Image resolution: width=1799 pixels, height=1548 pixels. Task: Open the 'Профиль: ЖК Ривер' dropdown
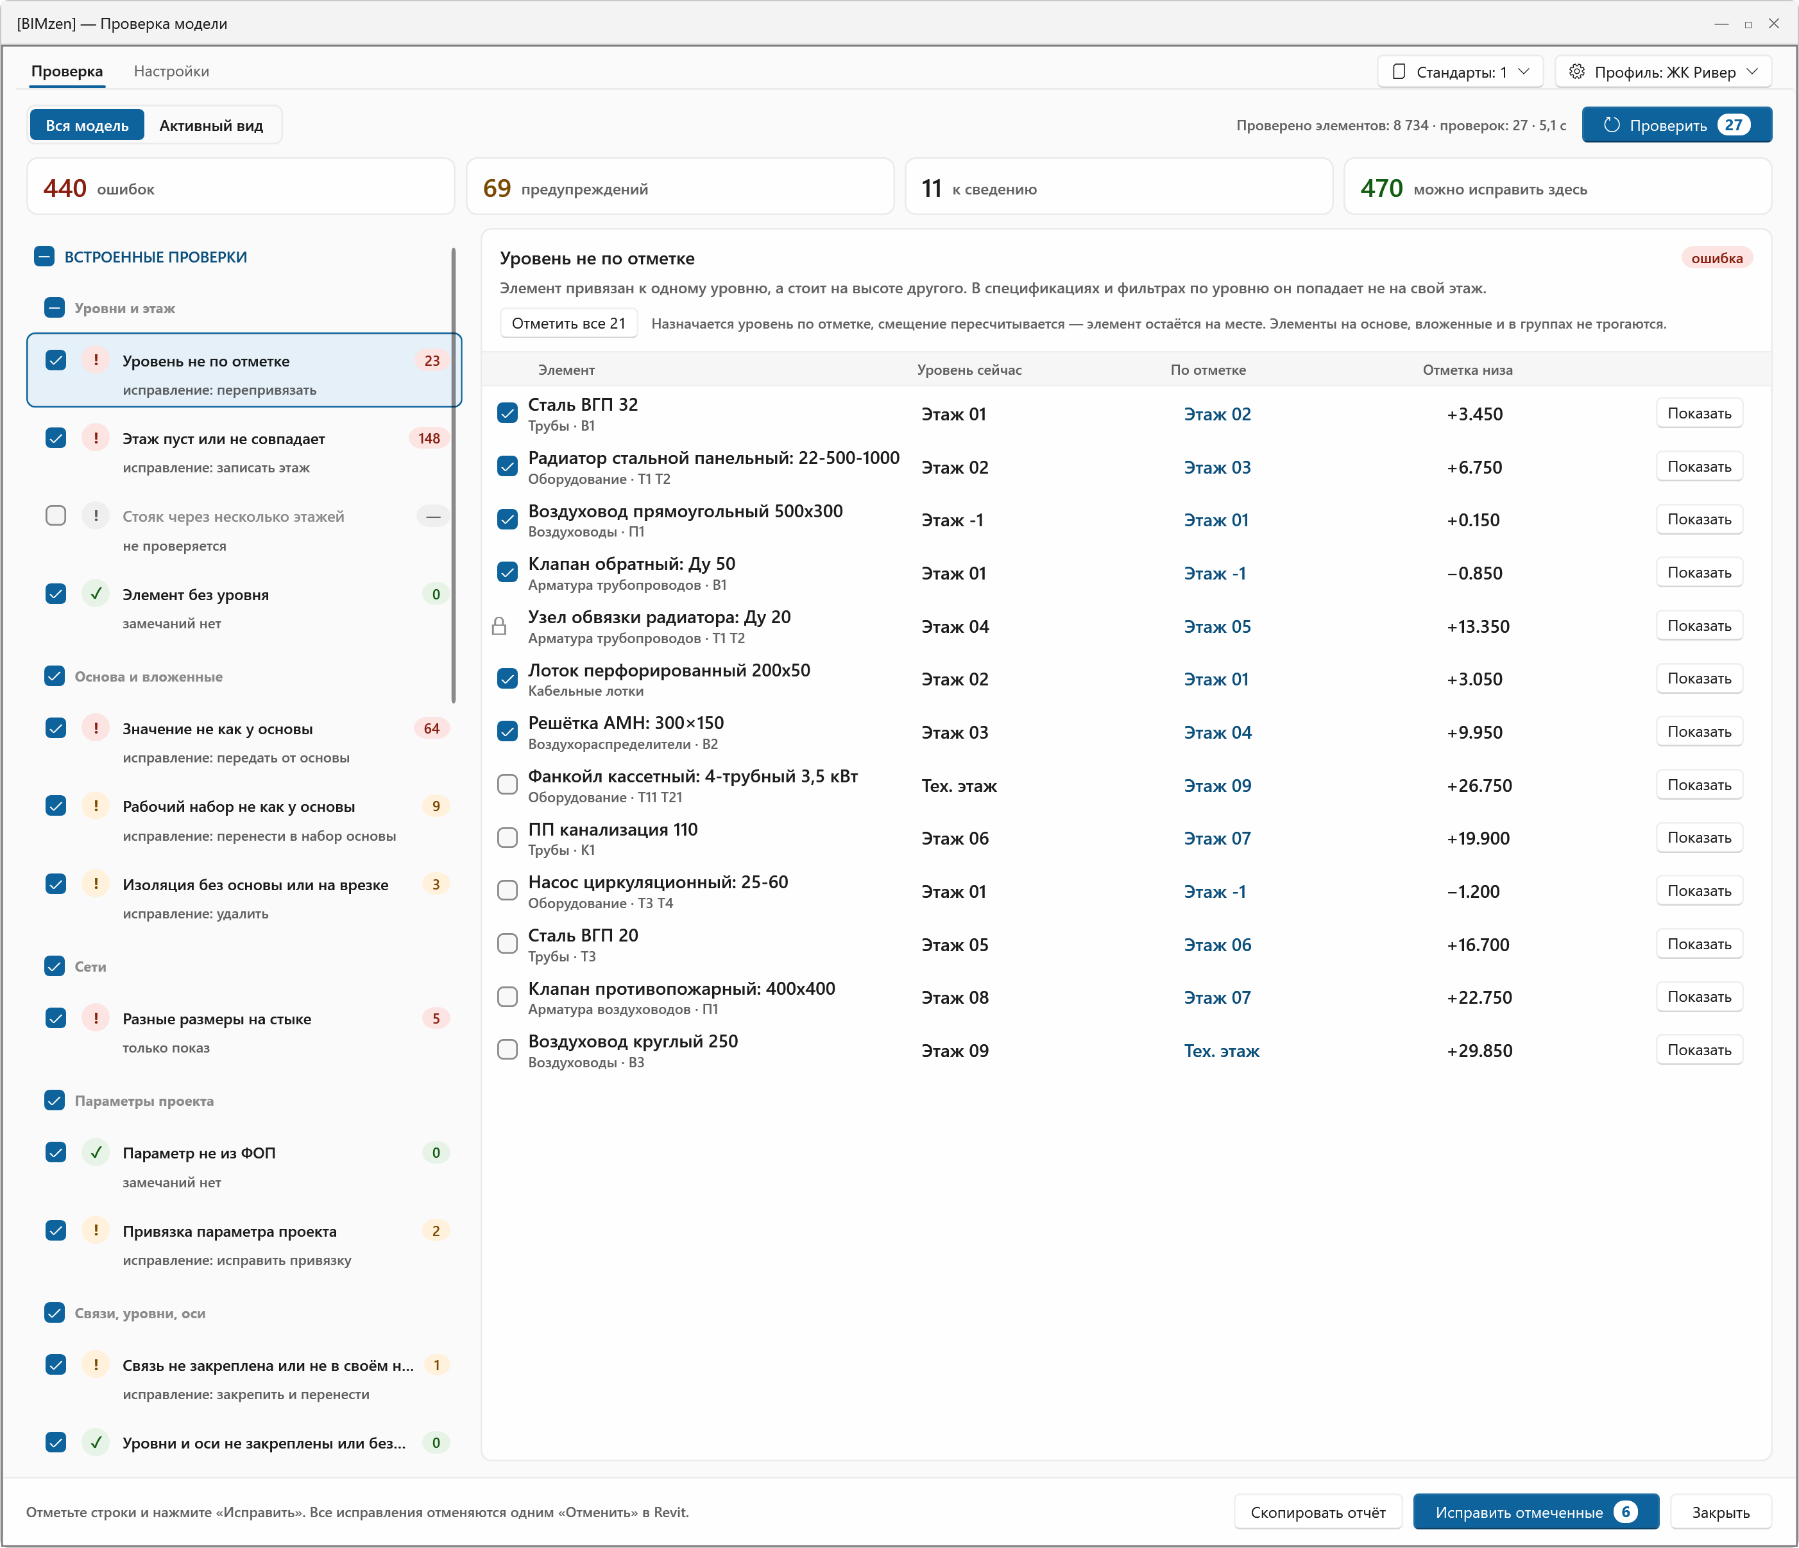(1663, 71)
